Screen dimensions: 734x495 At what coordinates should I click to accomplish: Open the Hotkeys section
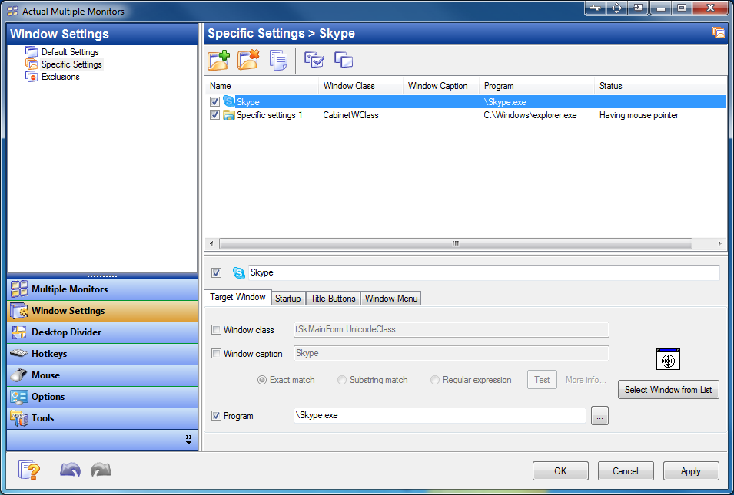(x=102, y=354)
